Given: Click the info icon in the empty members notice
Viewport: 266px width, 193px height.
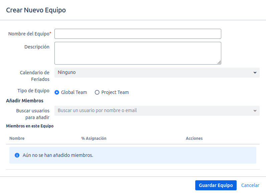Looking at the screenshot, I should pos(17,155).
